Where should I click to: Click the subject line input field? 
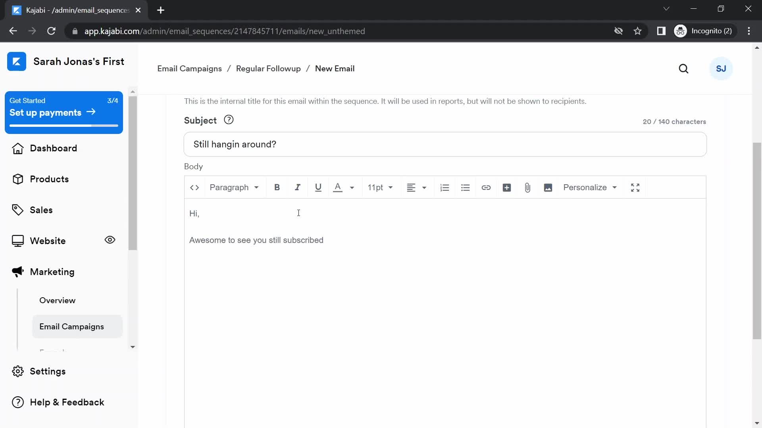click(445, 144)
